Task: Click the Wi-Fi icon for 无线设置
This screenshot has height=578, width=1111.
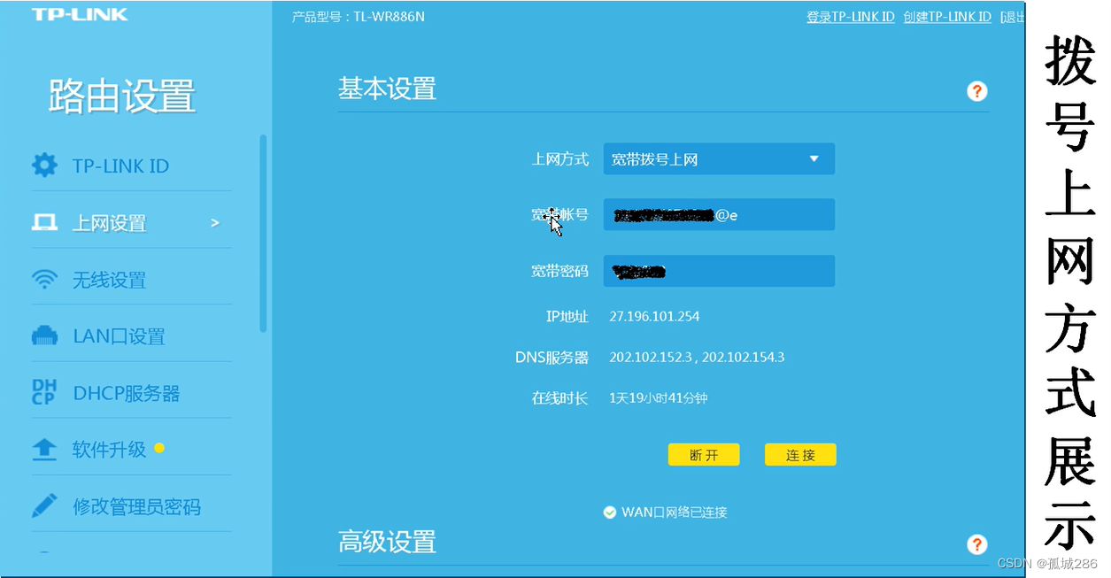Action: pyautogui.click(x=44, y=280)
